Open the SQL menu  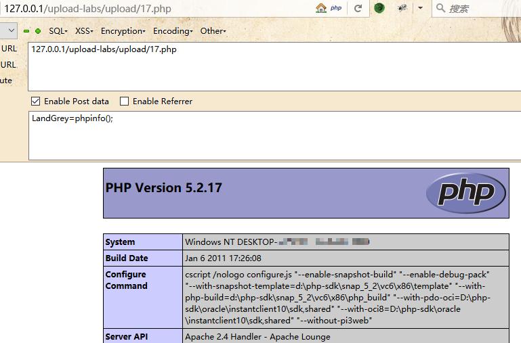(58, 31)
